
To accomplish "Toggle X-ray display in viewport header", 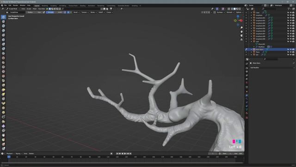I will point(229,9).
